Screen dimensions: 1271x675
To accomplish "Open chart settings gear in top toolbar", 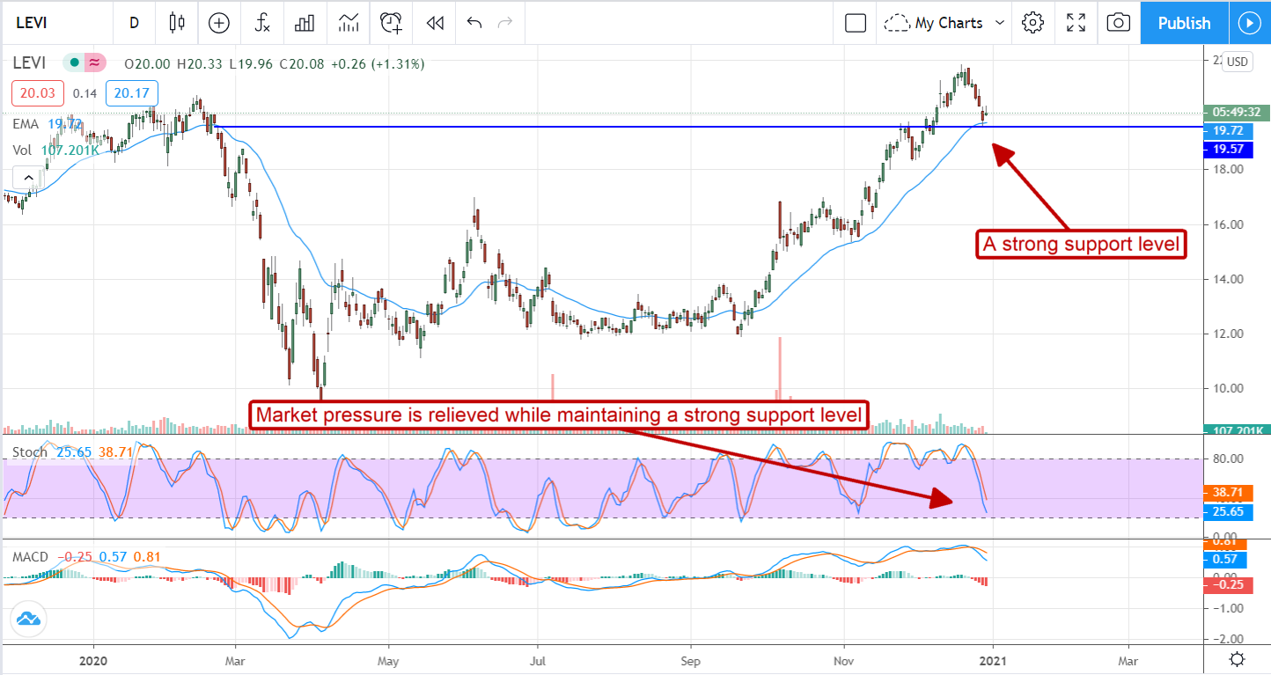I will pyautogui.click(x=1032, y=24).
